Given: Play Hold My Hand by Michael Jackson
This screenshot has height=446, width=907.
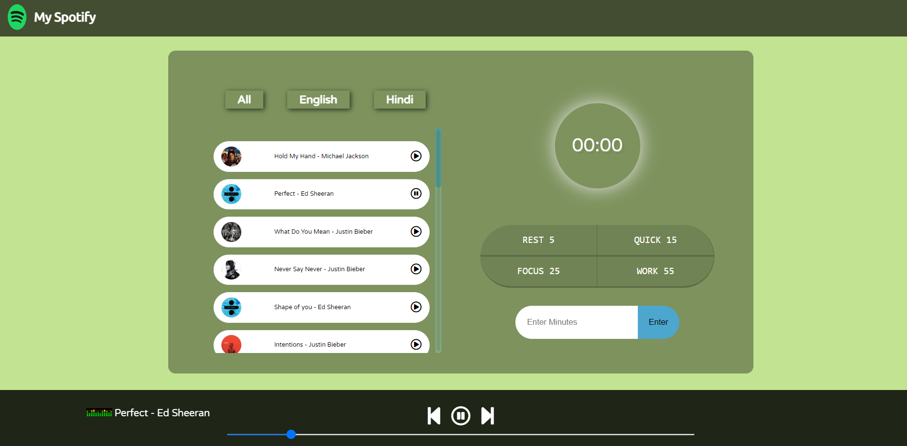Looking at the screenshot, I should coord(416,156).
